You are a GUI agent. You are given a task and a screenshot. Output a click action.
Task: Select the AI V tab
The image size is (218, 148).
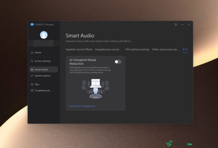(185, 49)
